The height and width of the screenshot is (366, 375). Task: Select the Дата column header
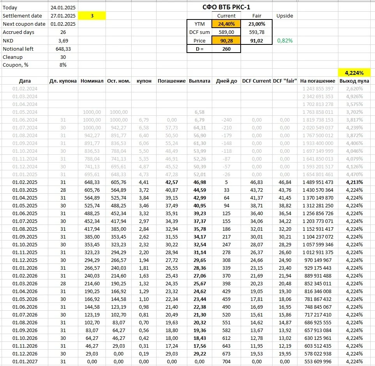coord(25,81)
